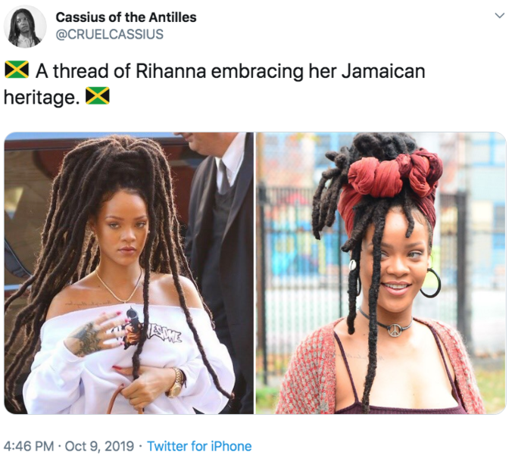Open the left photo with the white sweatshirt
The width and height of the screenshot is (515, 458).
coord(129,273)
